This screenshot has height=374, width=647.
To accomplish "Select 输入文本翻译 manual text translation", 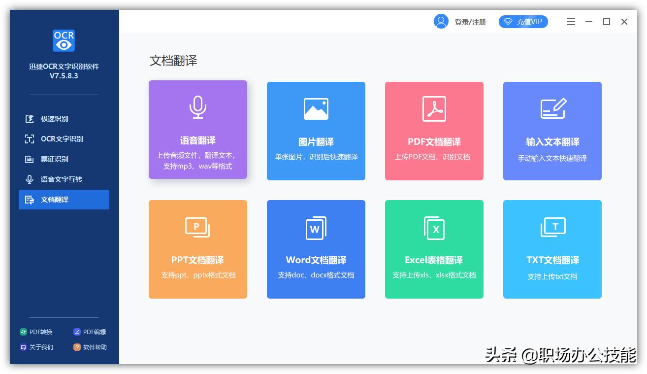I will 552,131.
